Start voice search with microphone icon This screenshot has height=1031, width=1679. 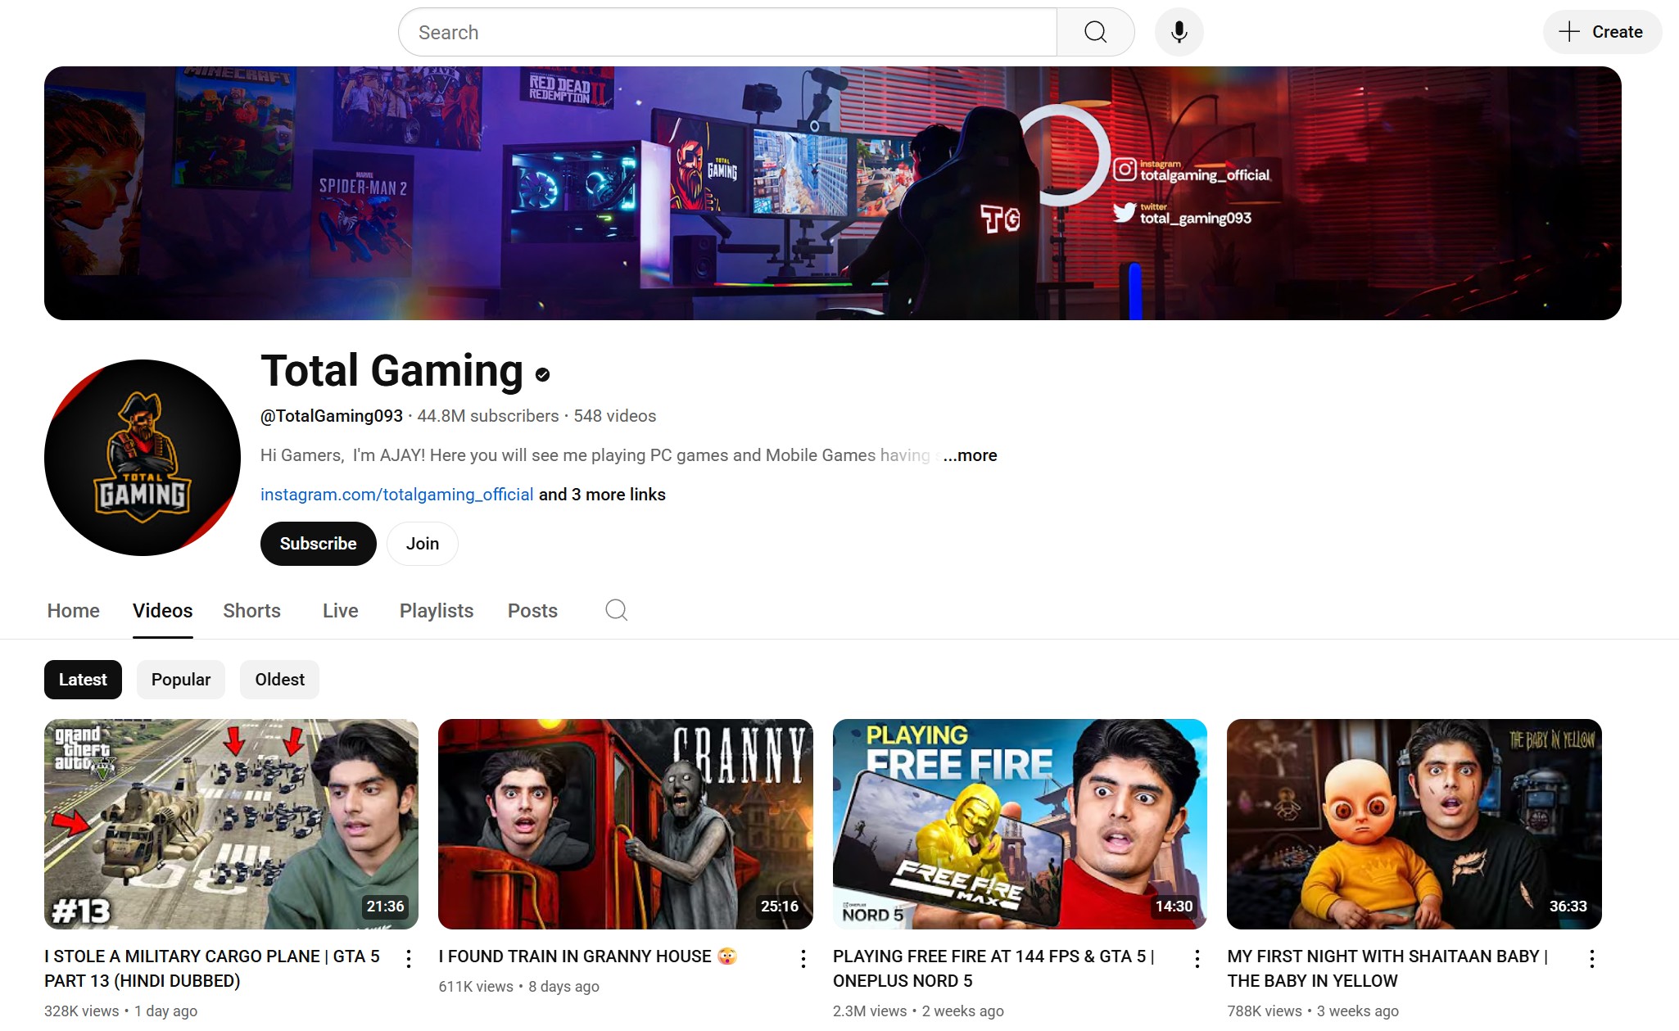click(x=1179, y=32)
